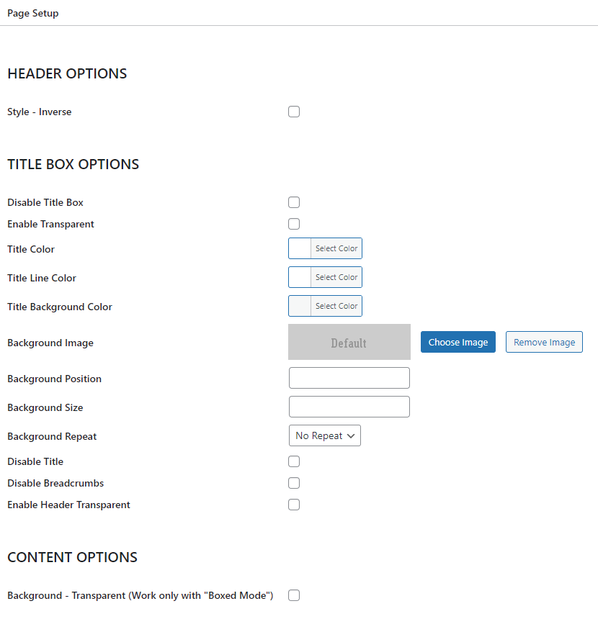
Task: Open Select Color for Title Background Color
Action: tap(336, 306)
